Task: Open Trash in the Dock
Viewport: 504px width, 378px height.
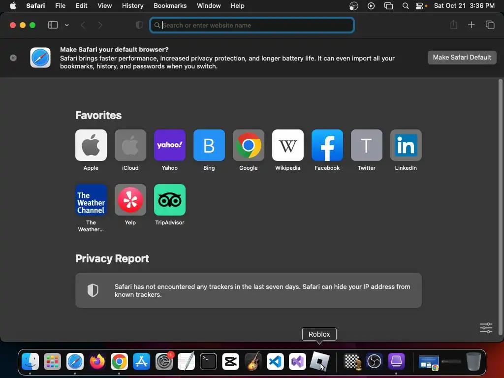Action: [x=473, y=361]
